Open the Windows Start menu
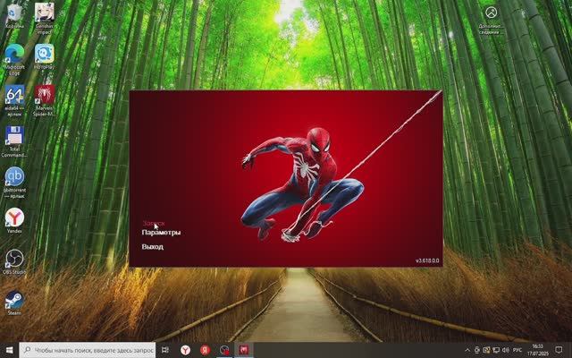Screen dimensions: 572x358 (10, 350)
